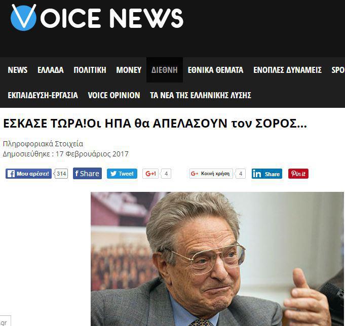Click the article headline about ΣΟΡΟΣ
The width and height of the screenshot is (345, 326).
pos(155,124)
